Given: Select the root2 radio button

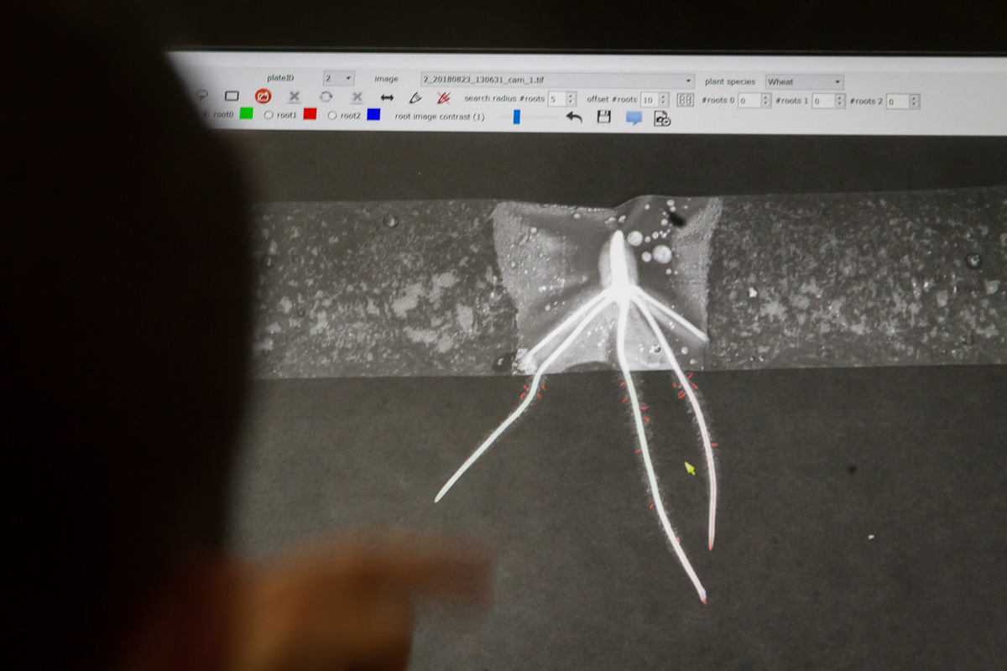Looking at the screenshot, I should click(x=332, y=115).
